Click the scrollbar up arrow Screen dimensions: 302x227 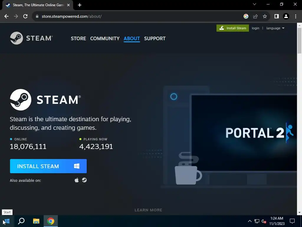click(x=299, y=25)
